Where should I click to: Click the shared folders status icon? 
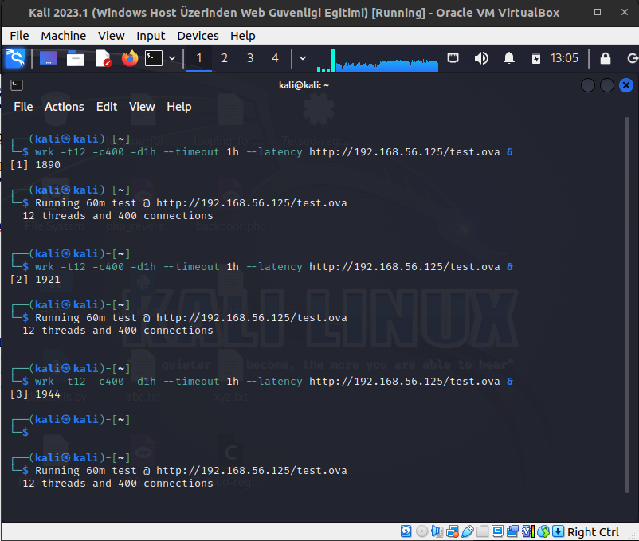click(483, 531)
